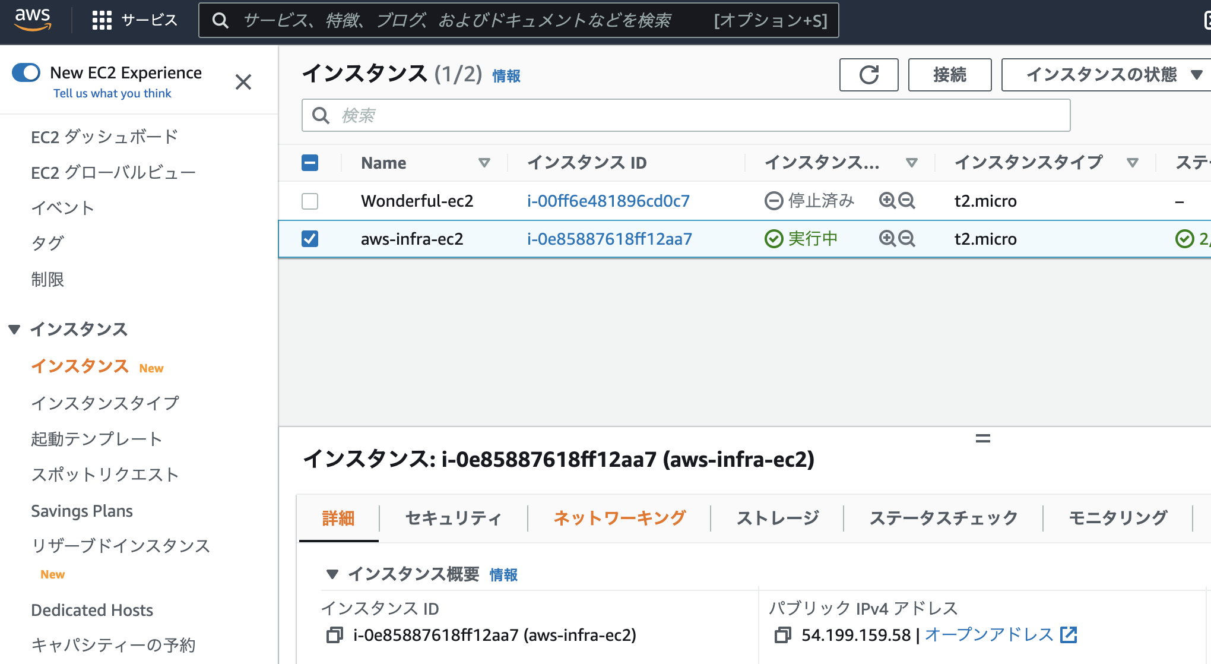Click the 接続 button

point(949,75)
